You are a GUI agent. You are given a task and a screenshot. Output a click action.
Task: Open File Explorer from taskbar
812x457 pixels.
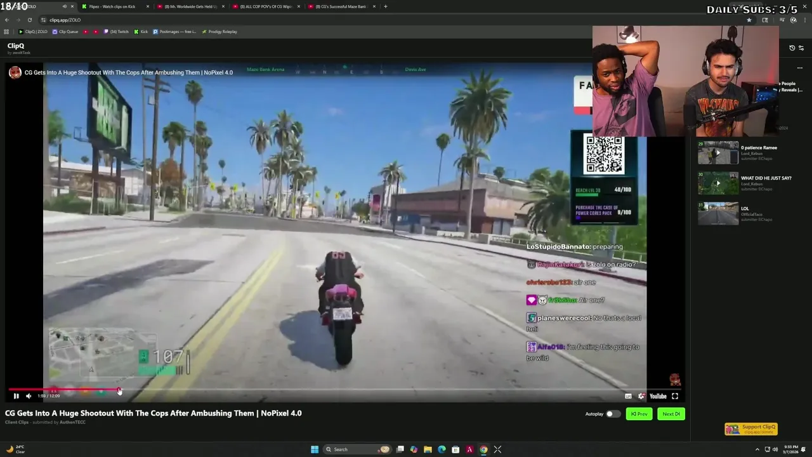(x=428, y=449)
